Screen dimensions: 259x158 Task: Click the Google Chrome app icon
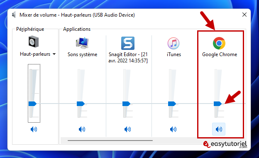[219, 43]
